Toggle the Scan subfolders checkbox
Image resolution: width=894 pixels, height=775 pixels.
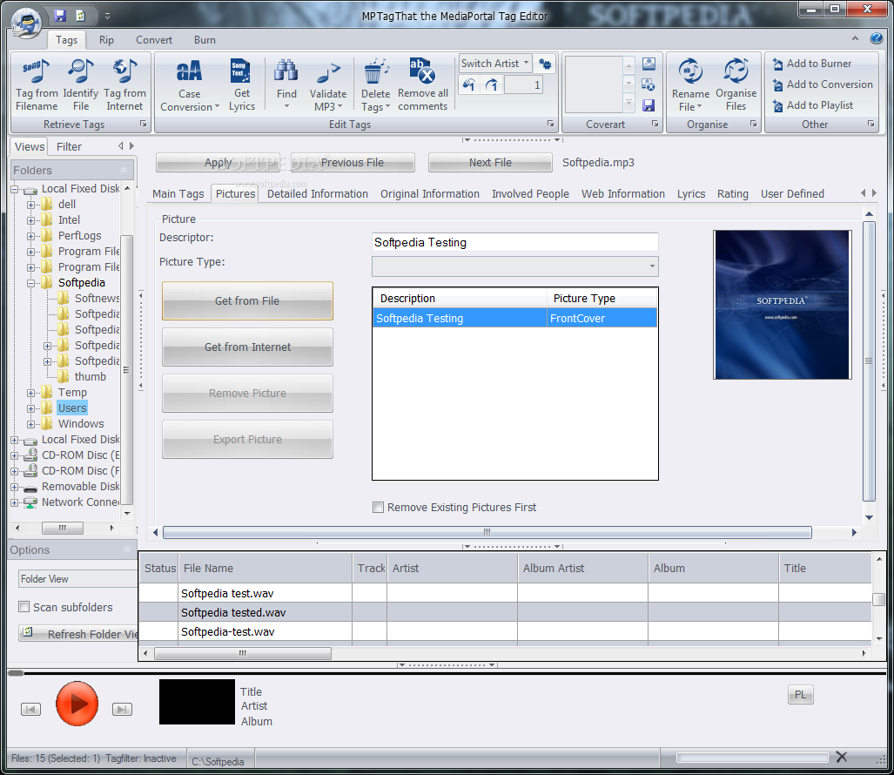[x=24, y=607]
